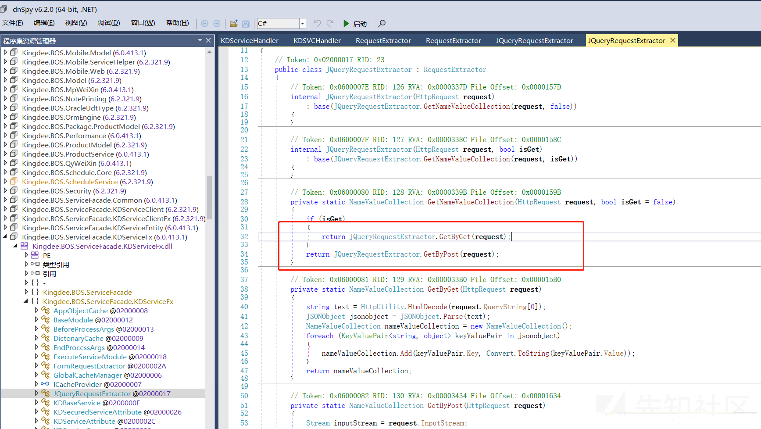Screen dimensions: 761x429
Task: Select the Kingdee.BOS.Security assembly
Action: tap(74, 191)
